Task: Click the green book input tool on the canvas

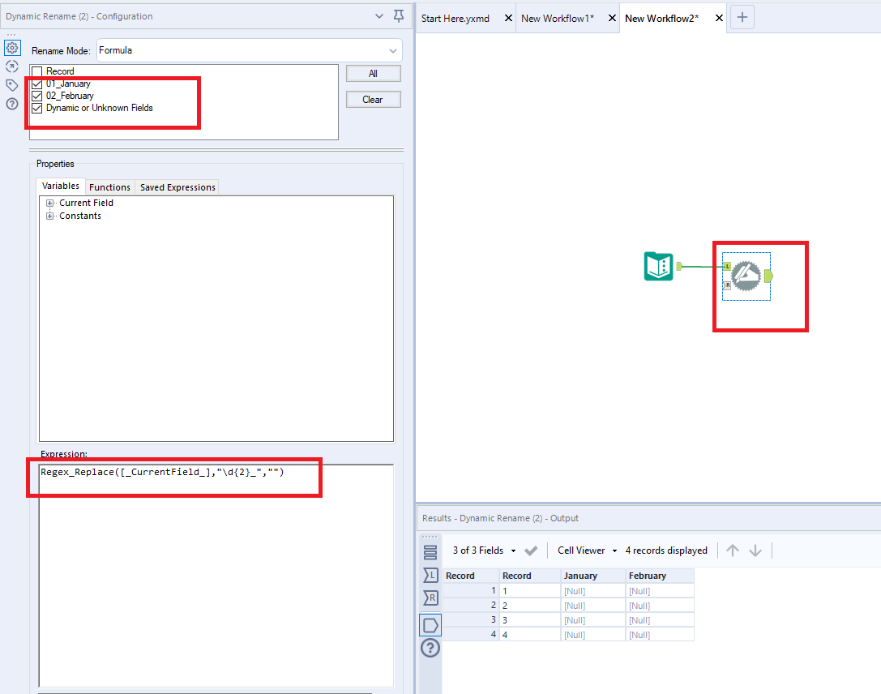Action: click(x=658, y=266)
